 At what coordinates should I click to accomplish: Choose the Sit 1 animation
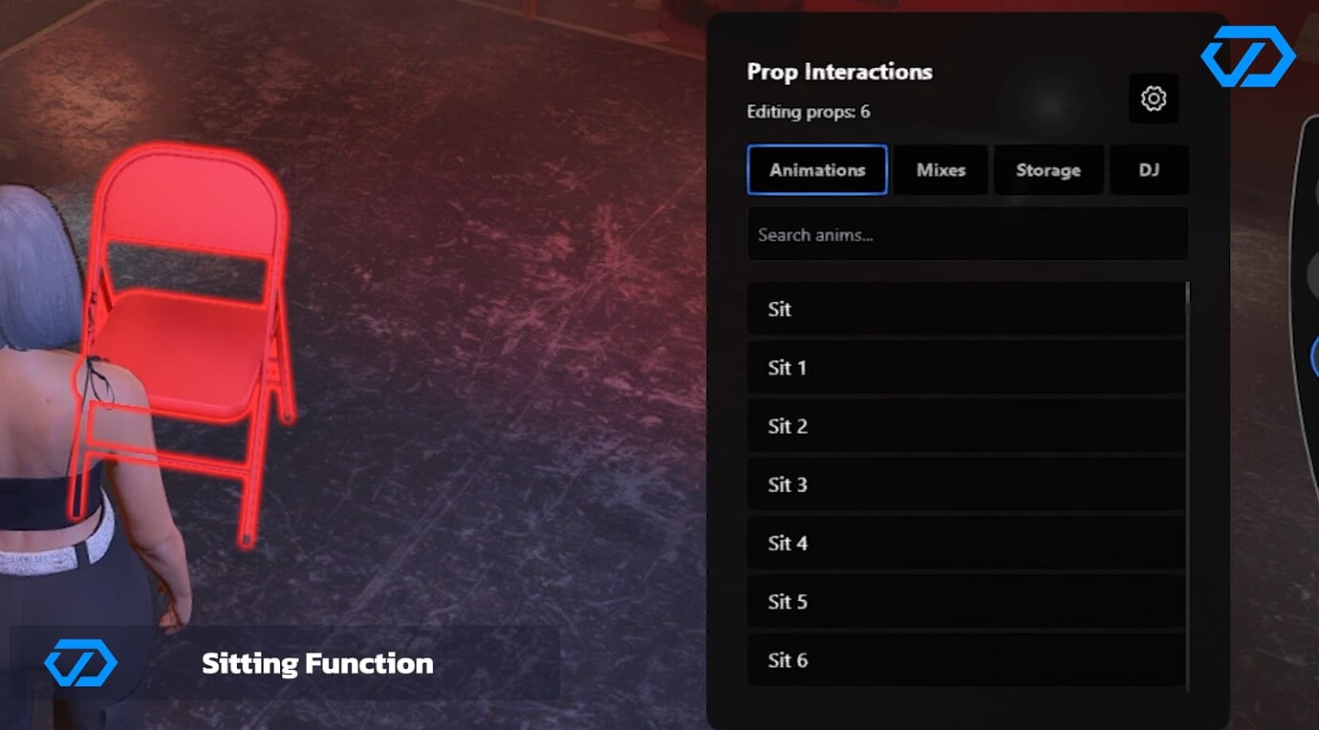click(965, 368)
